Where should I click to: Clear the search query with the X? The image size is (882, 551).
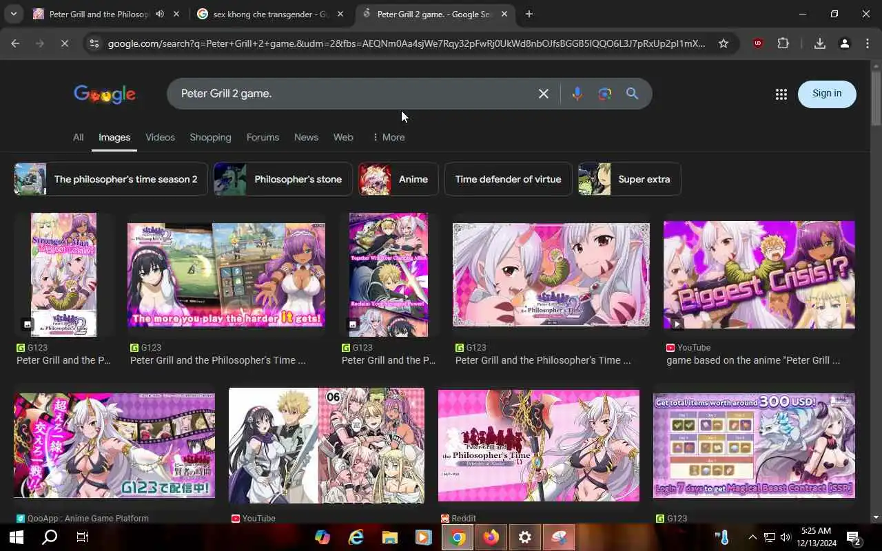544,94
